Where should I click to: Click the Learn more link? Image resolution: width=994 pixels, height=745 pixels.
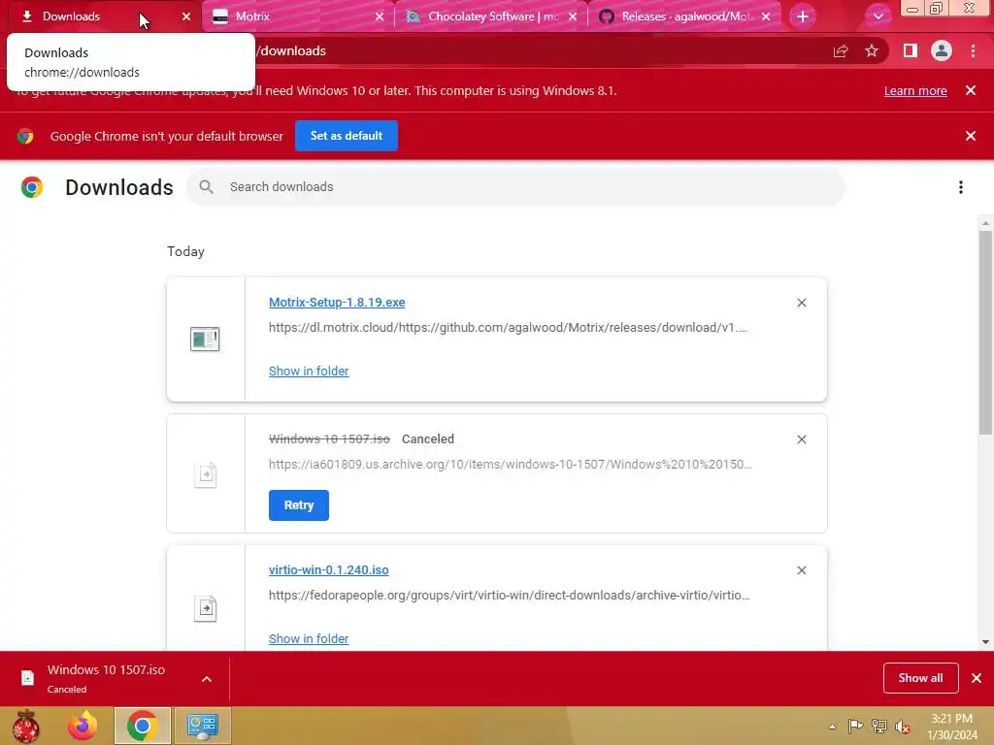[x=915, y=90]
